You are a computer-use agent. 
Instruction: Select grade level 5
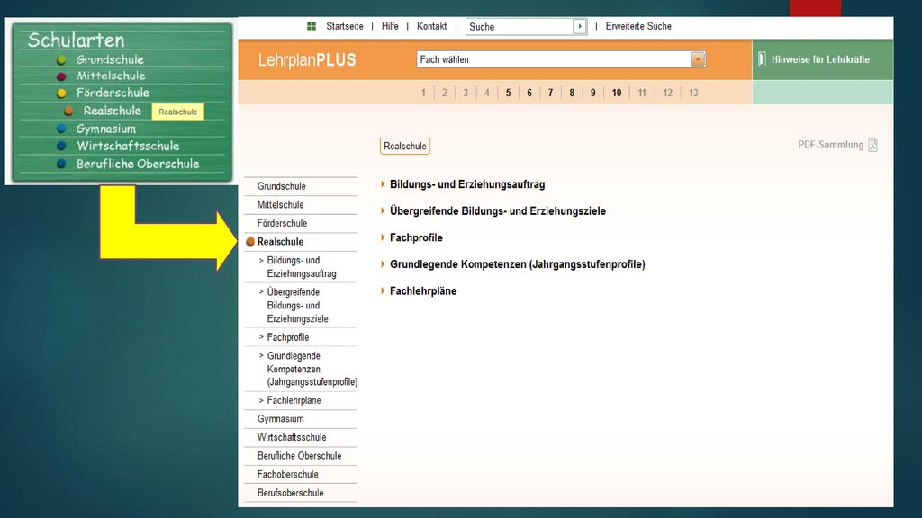point(508,93)
